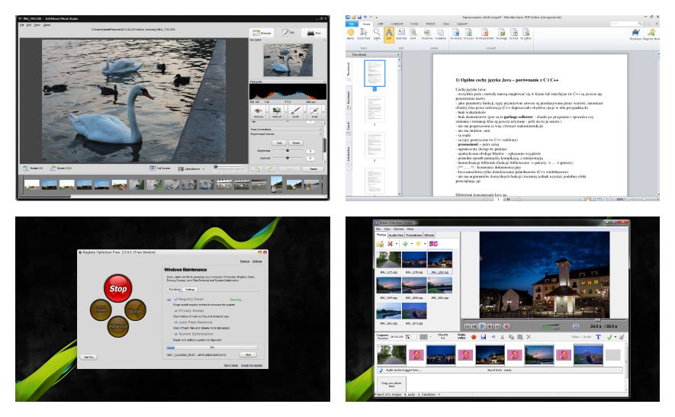Click the Auto button under Brightness/Contrast
The image size is (675, 417).
pyautogui.click(x=279, y=143)
